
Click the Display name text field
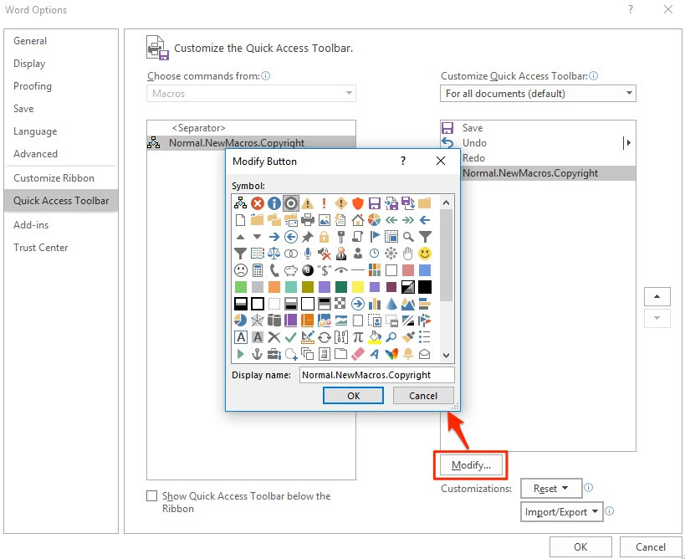click(x=376, y=375)
